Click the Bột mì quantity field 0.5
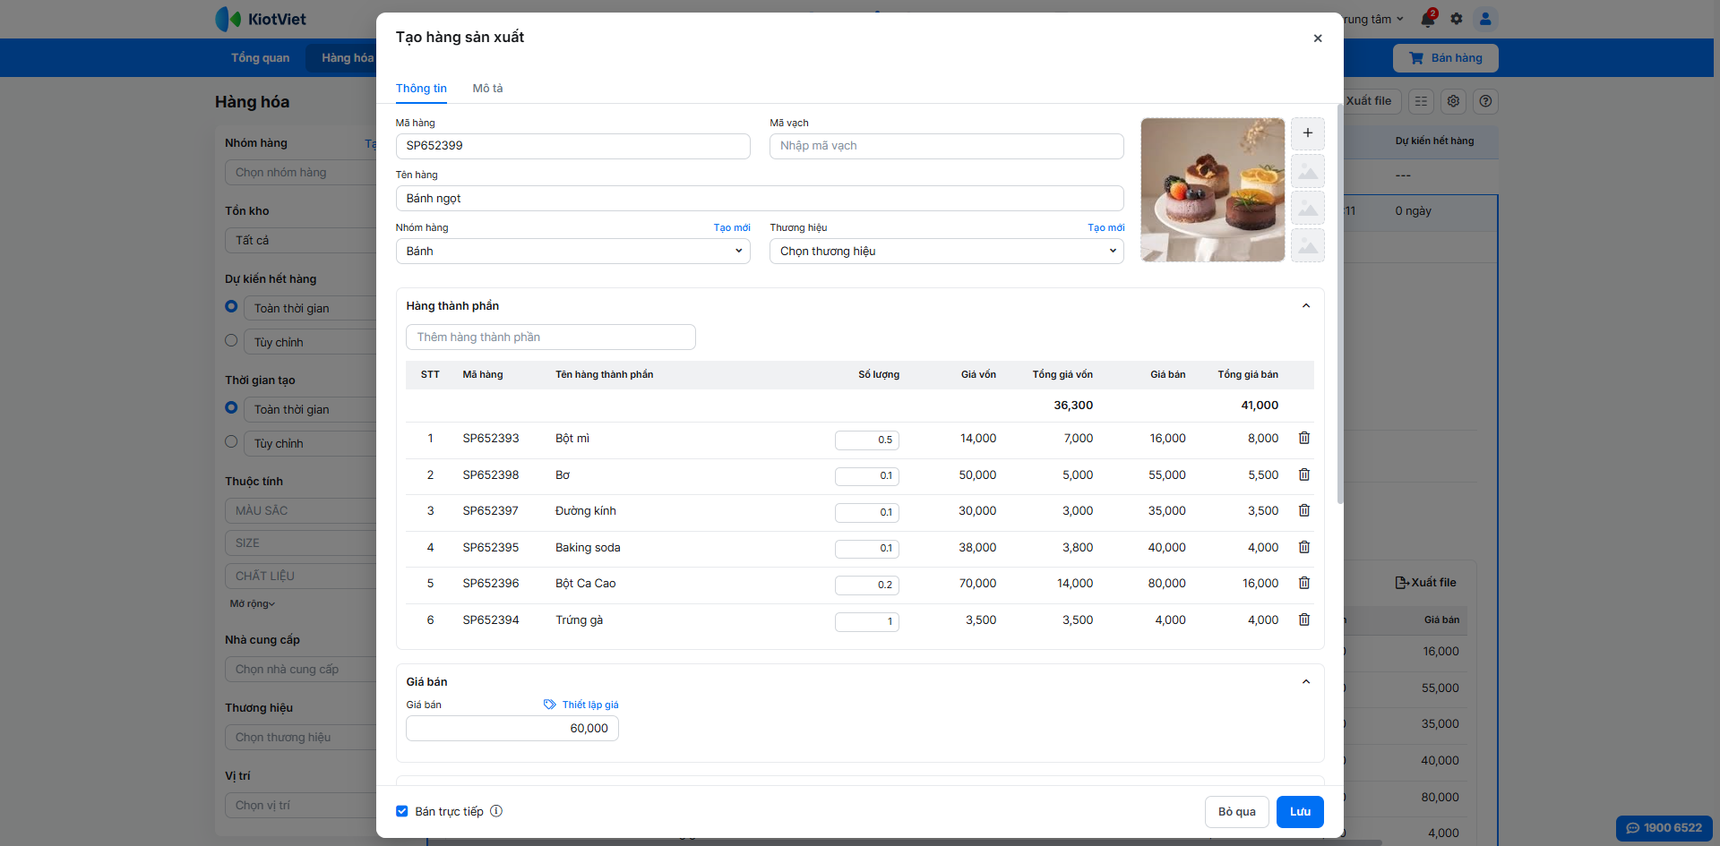The height and width of the screenshot is (846, 1720). 867,440
